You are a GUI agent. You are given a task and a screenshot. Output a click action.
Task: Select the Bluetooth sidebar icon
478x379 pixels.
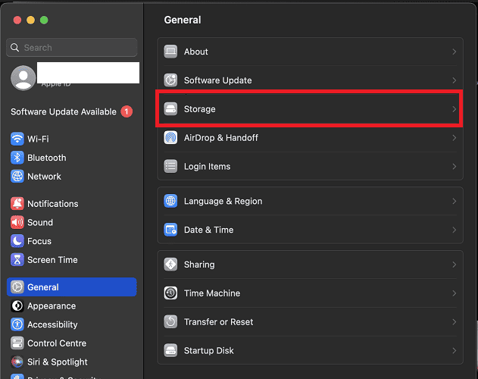(x=17, y=158)
